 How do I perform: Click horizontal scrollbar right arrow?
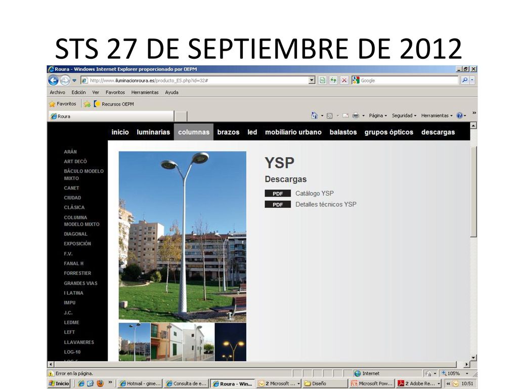point(466,364)
